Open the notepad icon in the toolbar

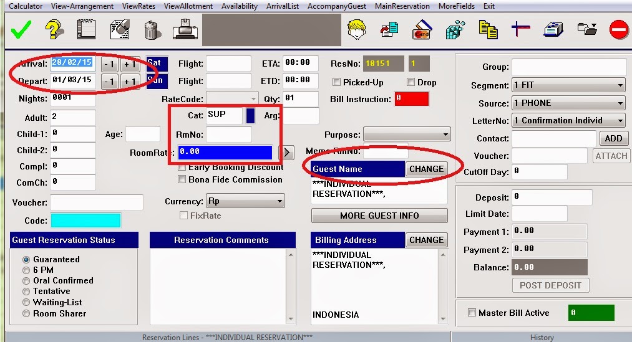point(86,29)
